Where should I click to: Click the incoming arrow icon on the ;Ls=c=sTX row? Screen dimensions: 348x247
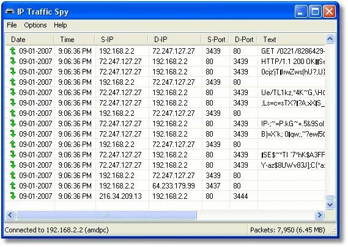click(13, 102)
